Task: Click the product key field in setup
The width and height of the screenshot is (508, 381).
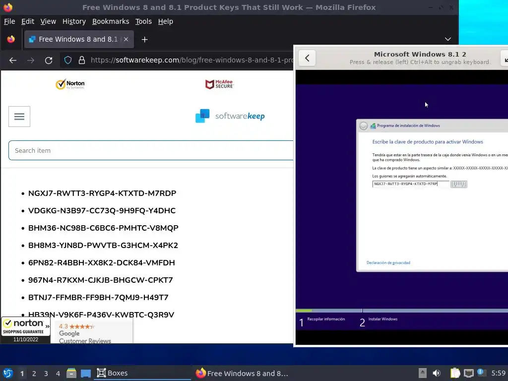Action: [x=410, y=184]
